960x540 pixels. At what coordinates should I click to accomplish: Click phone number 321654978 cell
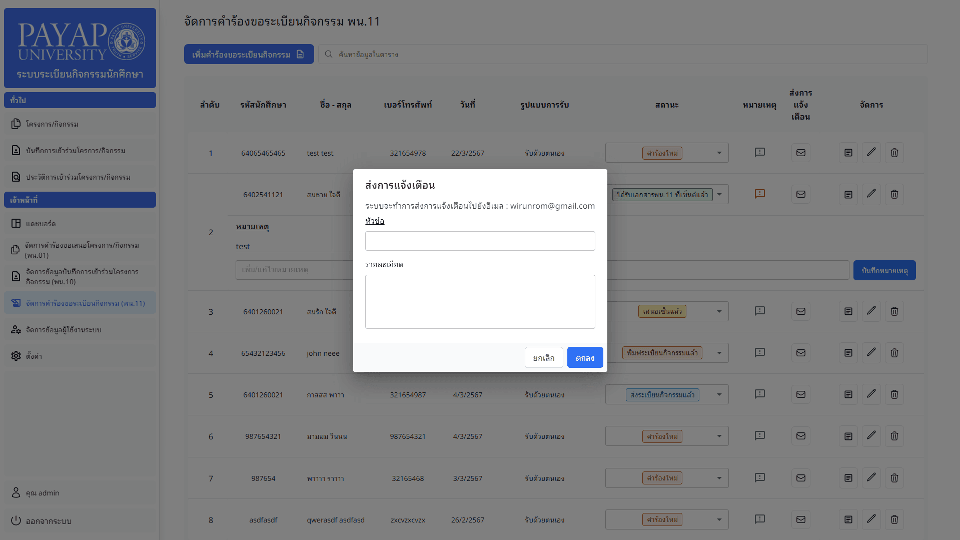[408, 153]
